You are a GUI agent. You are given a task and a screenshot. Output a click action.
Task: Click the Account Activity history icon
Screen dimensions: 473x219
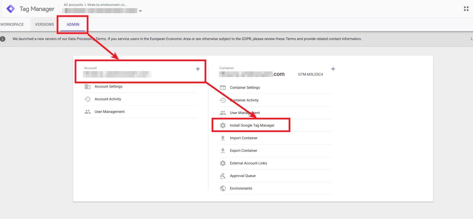tap(87, 99)
